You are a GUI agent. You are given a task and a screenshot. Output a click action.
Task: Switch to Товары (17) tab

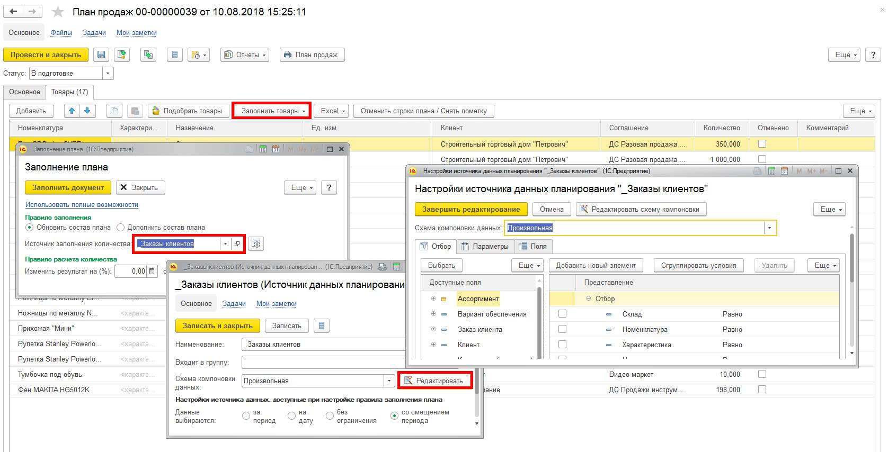tap(69, 92)
